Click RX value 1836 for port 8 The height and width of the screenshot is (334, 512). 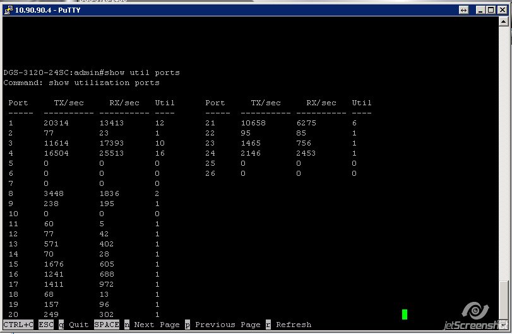click(x=109, y=193)
